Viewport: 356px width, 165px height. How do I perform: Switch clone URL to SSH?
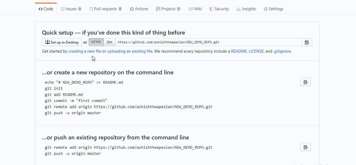[x=109, y=42]
